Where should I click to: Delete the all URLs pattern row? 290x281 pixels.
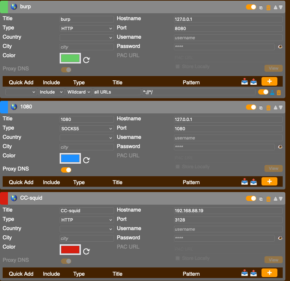pos(279,93)
